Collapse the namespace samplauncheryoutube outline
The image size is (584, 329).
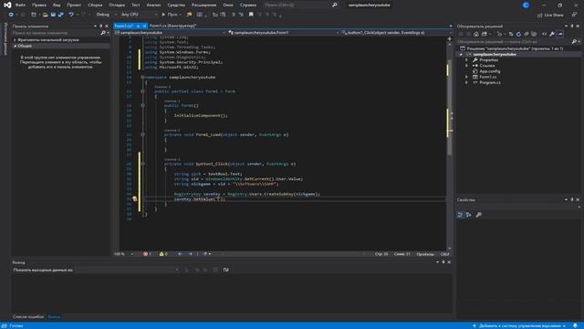[x=142, y=77]
